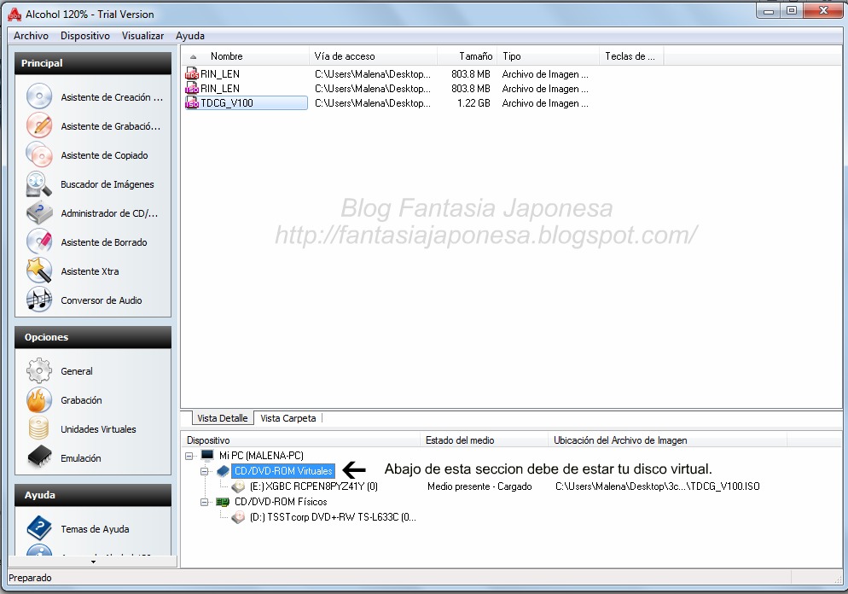The image size is (848, 594).
Task: Click the Principal panel header
Action: [x=93, y=63]
